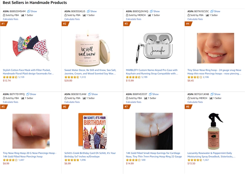Click the Schitt's Creek birthday card thumbnail
Image resolution: width=245 pixels, height=174 pixels.
(x=92, y=131)
